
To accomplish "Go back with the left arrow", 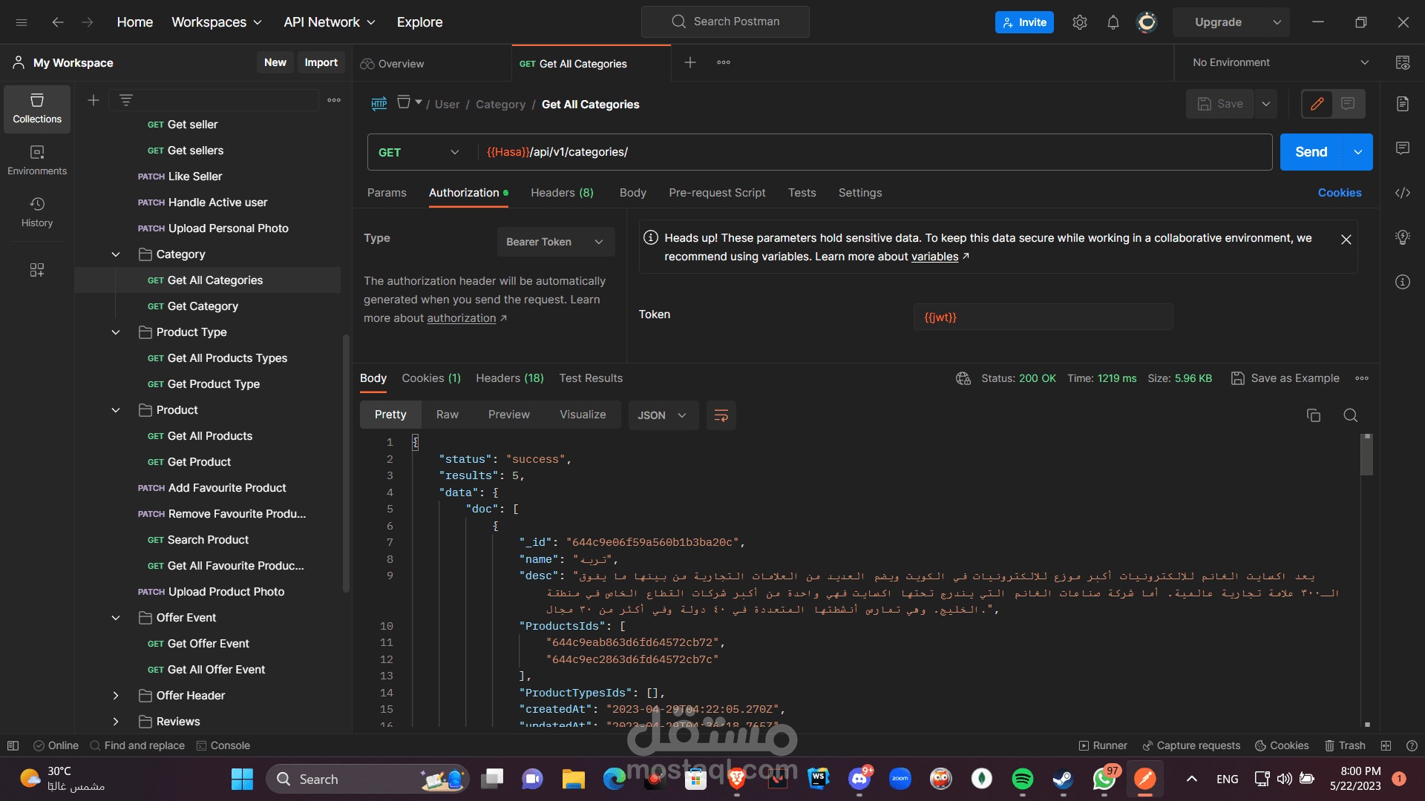I will click(58, 22).
